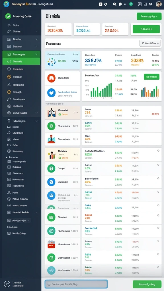Click the input field in bottom bar
The height and width of the screenshot is (291, 164).
[x=76, y=284]
